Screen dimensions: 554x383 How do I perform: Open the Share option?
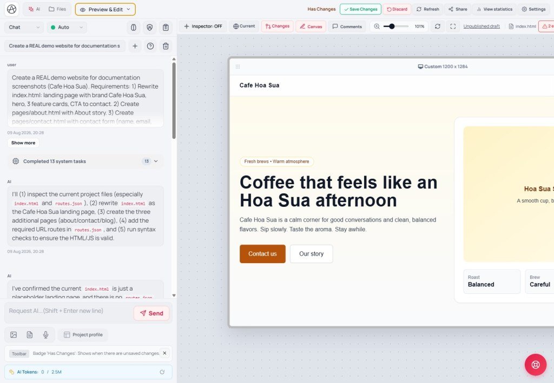click(x=458, y=9)
